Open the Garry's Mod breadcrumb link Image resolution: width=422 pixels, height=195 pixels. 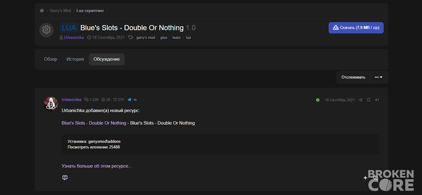[x=60, y=10]
